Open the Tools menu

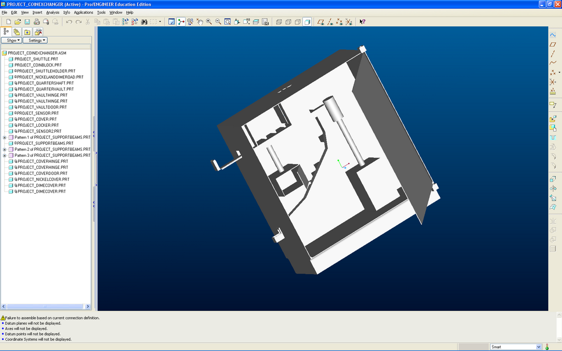(x=102, y=13)
